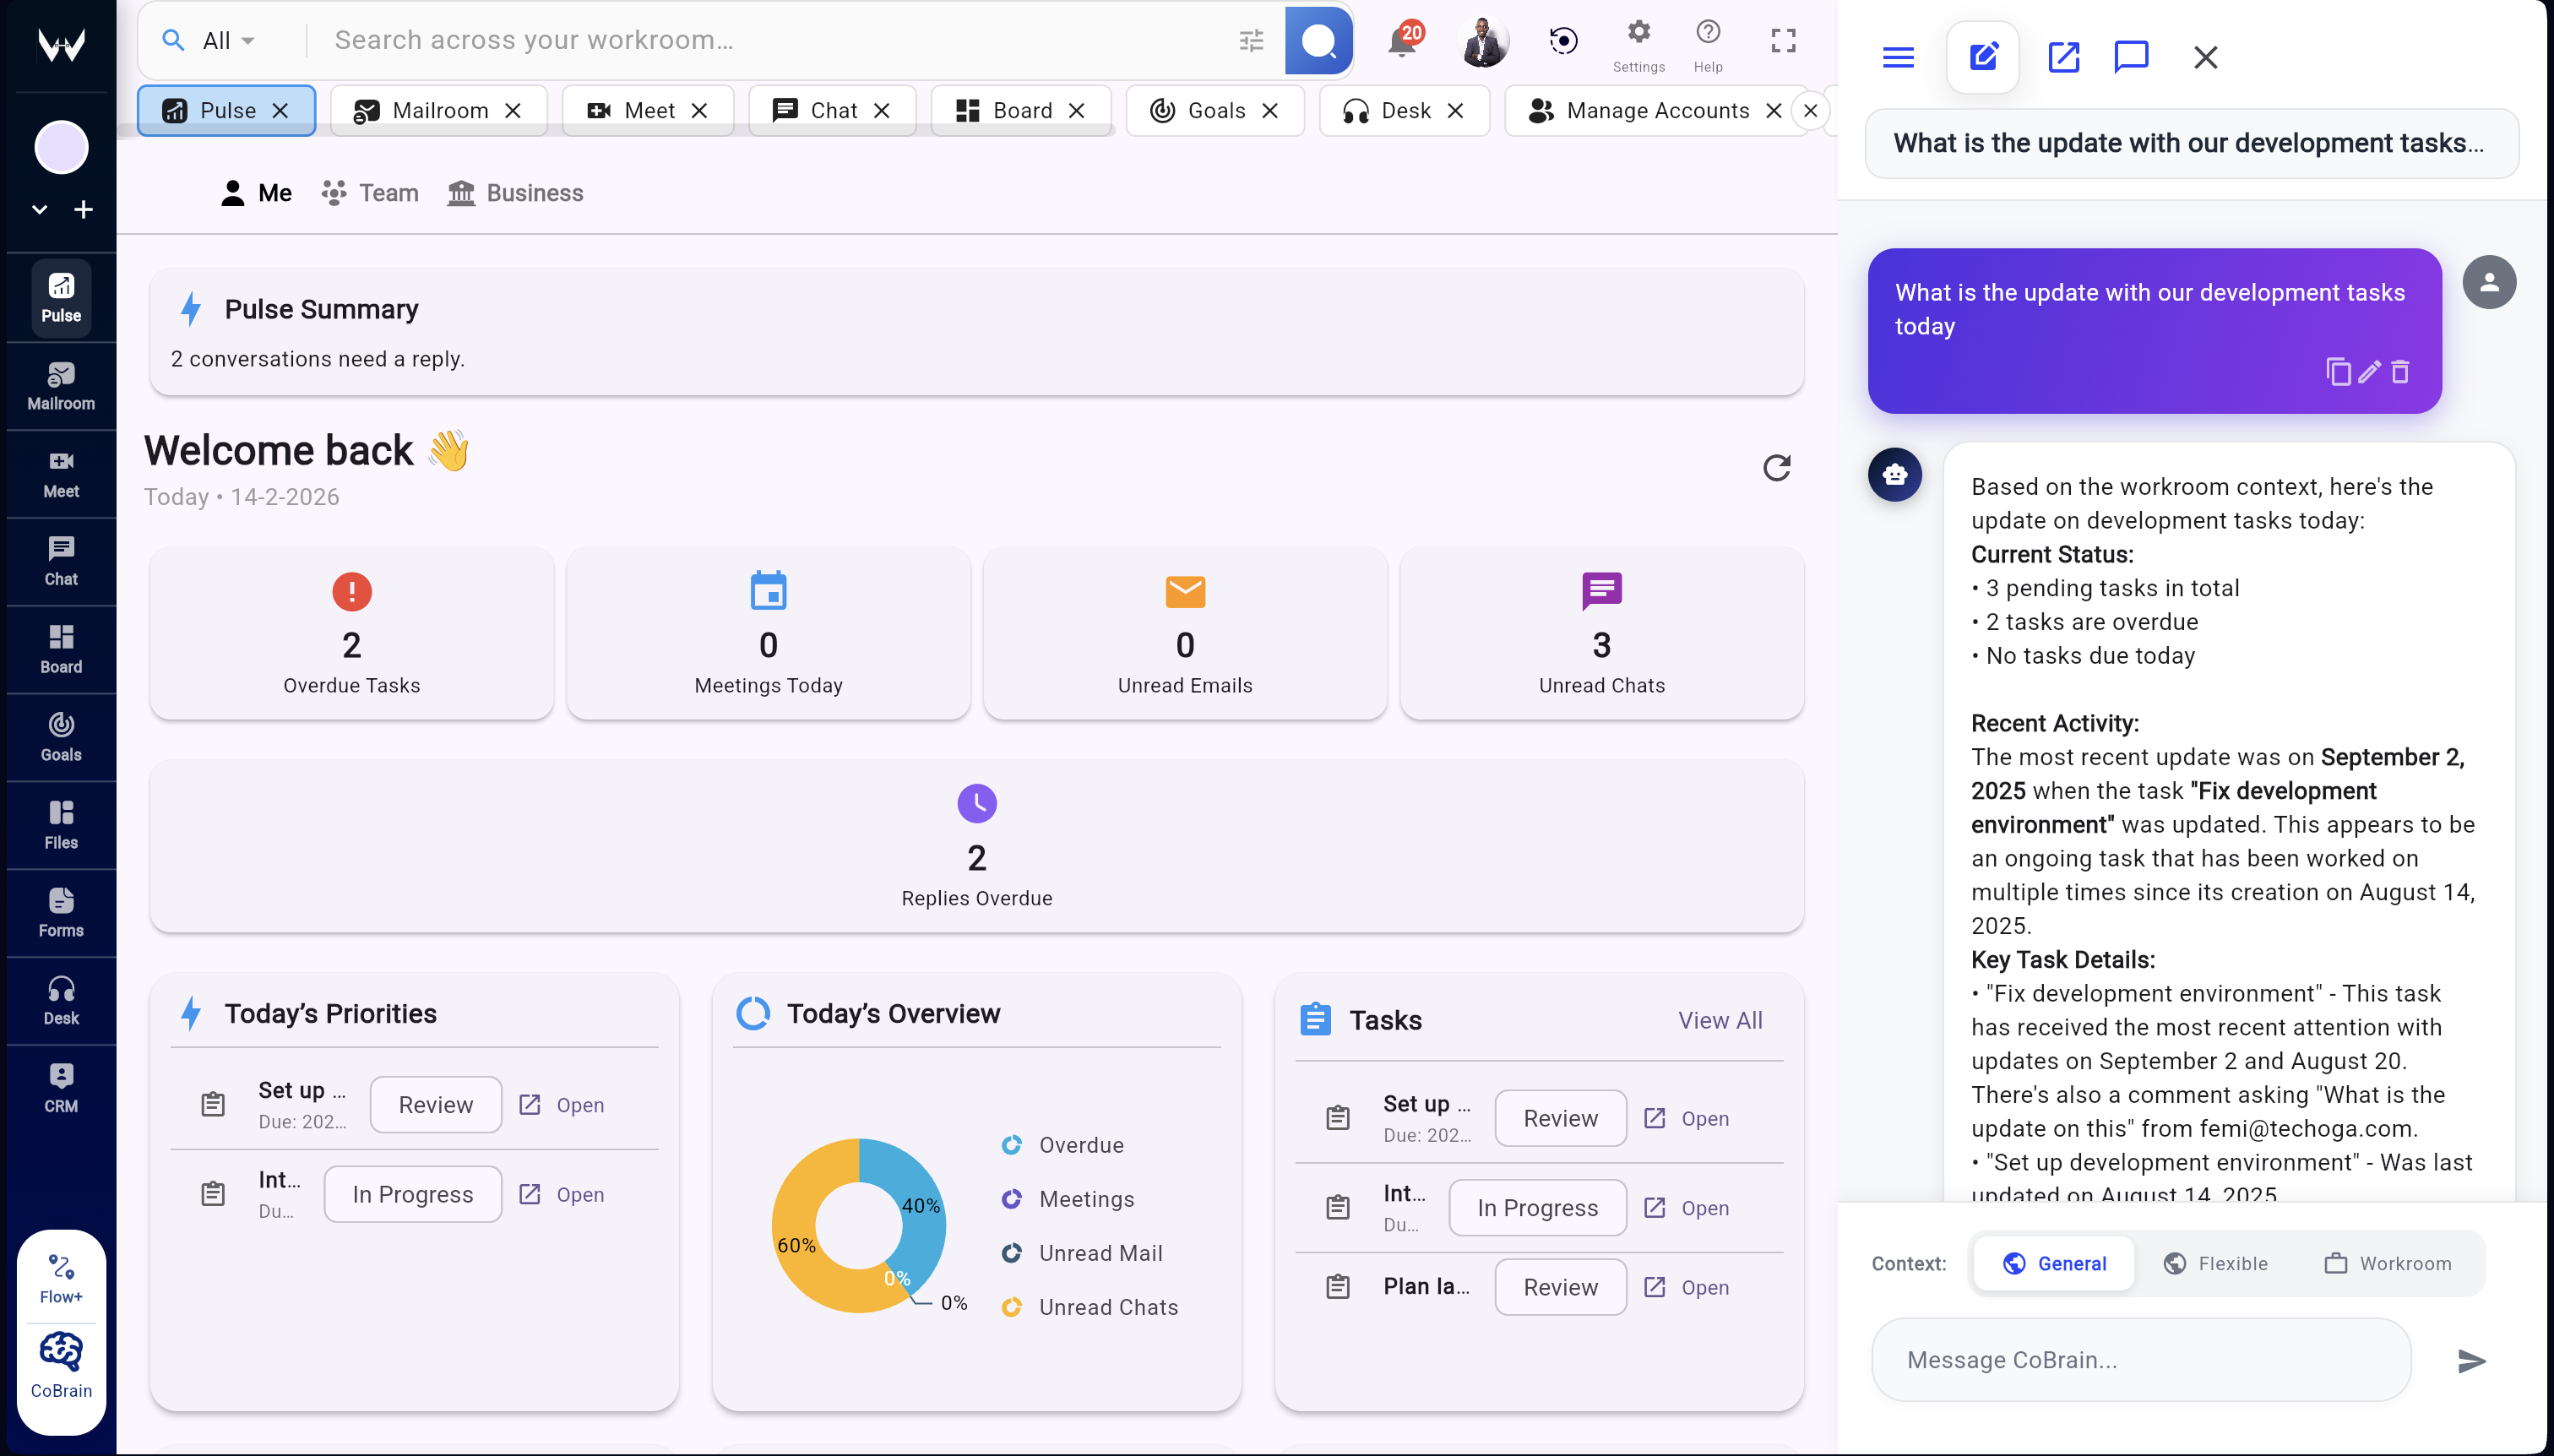Copy the CoBrain question message
This screenshot has width=2554, height=1456.
point(2338,372)
